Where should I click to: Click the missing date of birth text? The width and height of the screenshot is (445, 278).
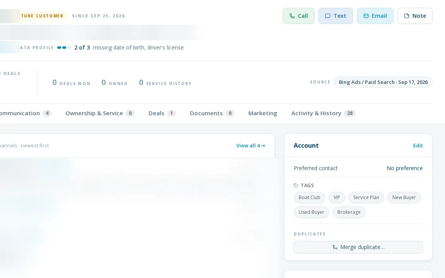coord(138,48)
